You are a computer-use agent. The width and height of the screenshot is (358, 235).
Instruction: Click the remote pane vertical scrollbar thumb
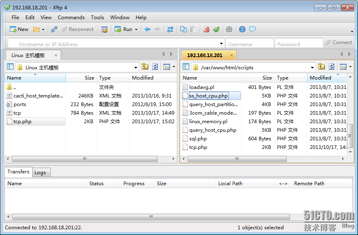tap(350, 136)
